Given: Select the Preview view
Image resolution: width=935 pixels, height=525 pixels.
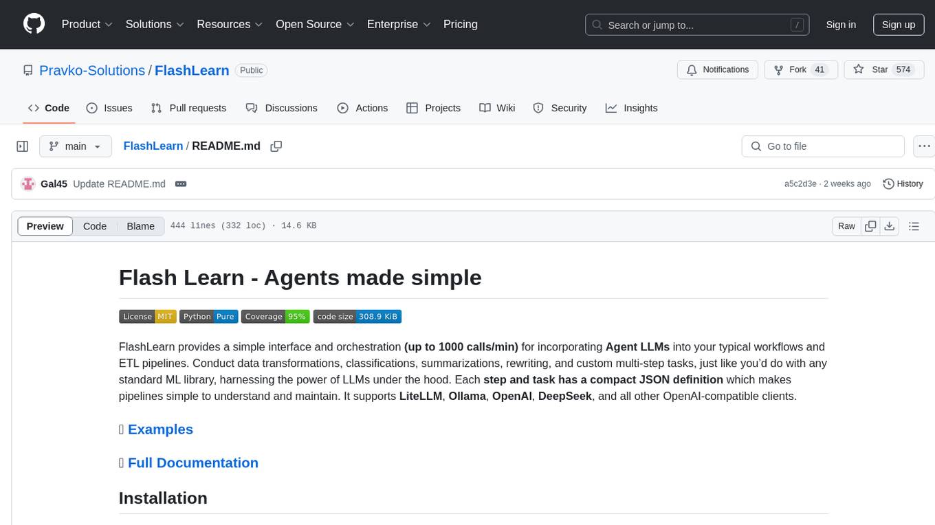Looking at the screenshot, I should tap(45, 226).
